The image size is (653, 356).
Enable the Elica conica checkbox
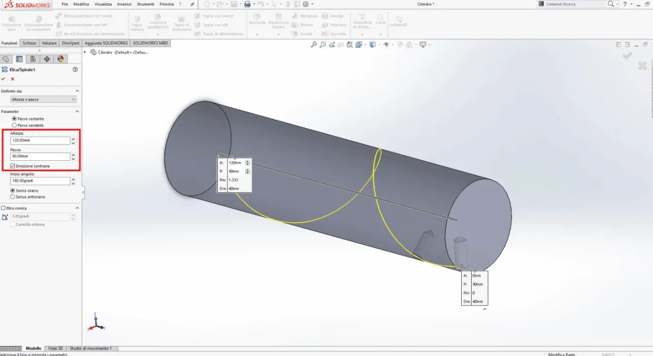[x=3, y=208]
